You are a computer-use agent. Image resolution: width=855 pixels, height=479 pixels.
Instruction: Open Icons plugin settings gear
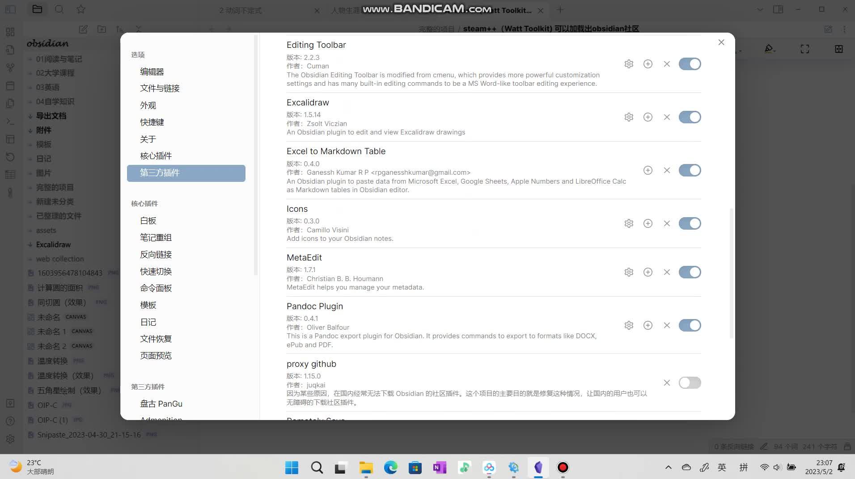(x=629, y=223)
